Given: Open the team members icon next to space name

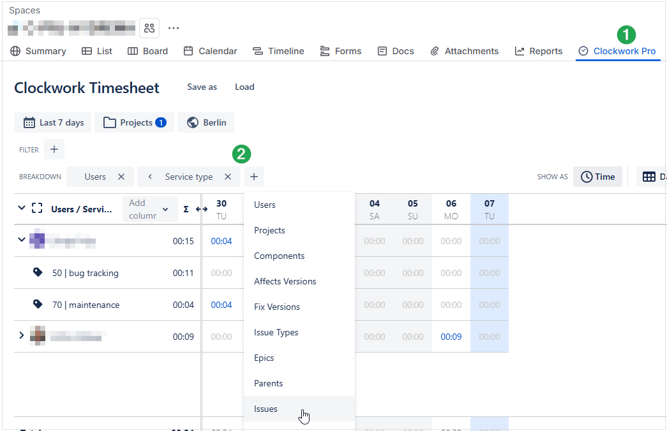Looking at the screenshot, I should (x=149, y=29).
